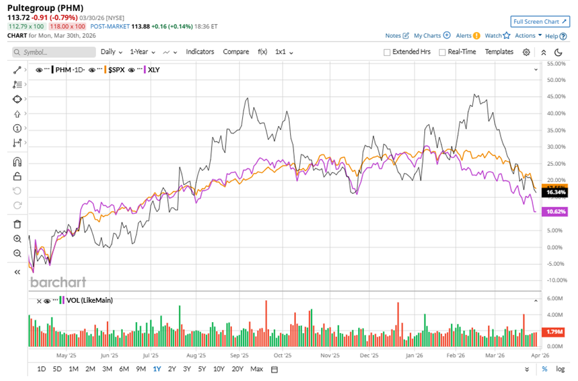Open the Daily frequency dropdown

pos(111,52)
